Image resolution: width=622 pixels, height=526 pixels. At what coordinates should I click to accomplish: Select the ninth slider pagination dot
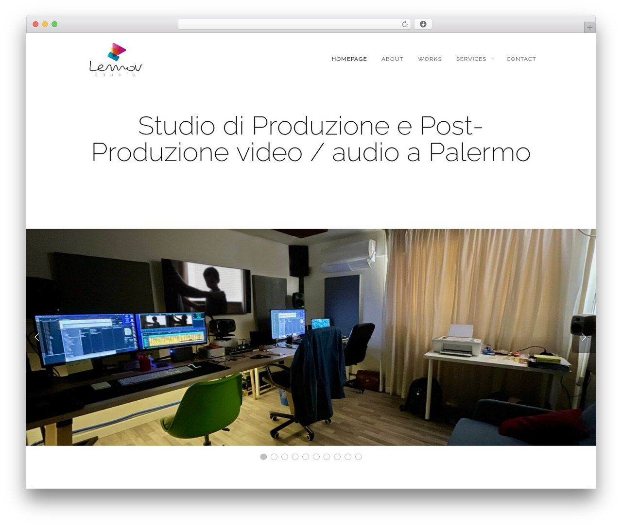348,457
